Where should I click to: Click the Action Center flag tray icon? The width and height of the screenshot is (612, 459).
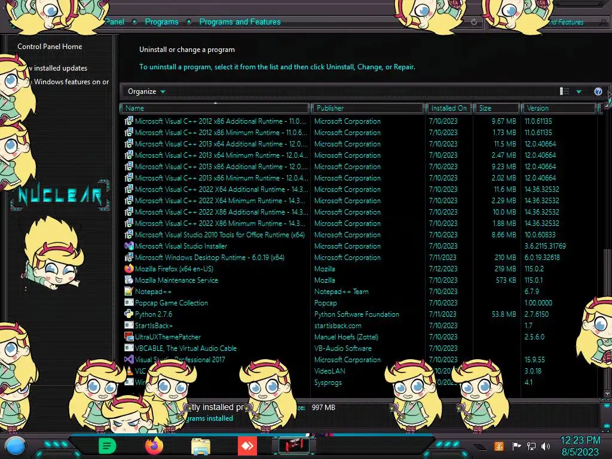pos(516,446)
